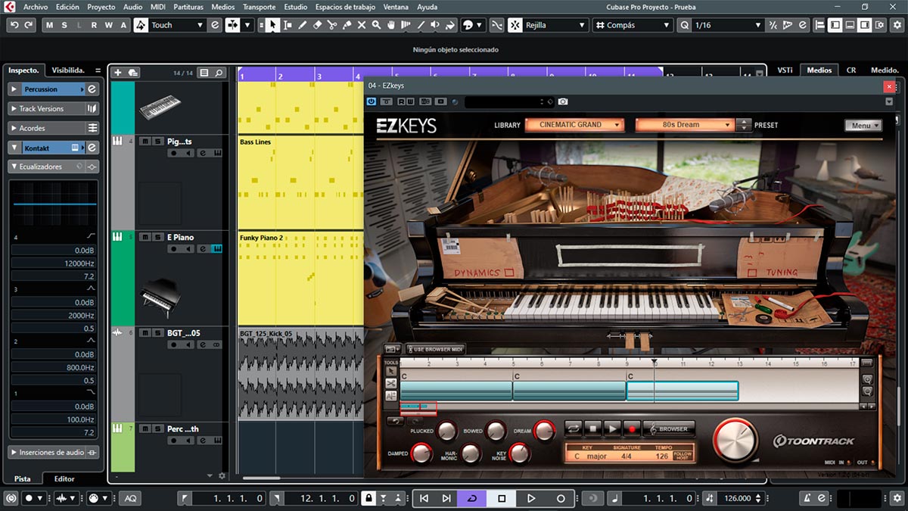
Task: Click the EZkeys Menu button
Action: (863, 126)
